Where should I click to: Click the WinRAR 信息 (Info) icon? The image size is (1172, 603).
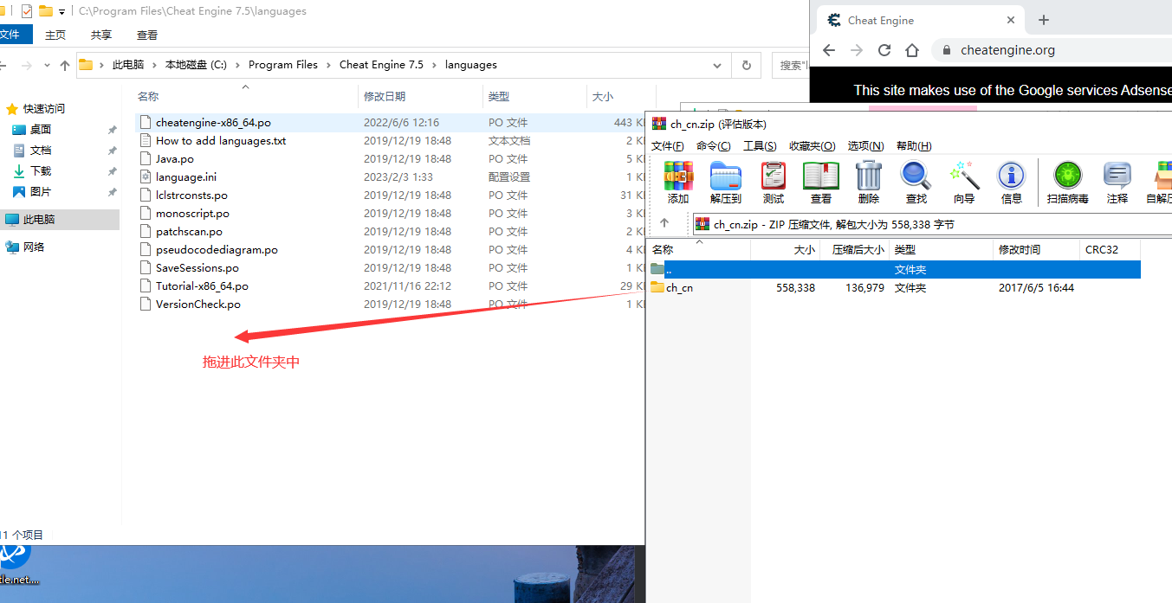tap(1011, 176)
